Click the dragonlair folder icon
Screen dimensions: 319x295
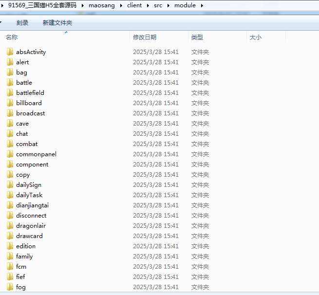pos(10,225)
